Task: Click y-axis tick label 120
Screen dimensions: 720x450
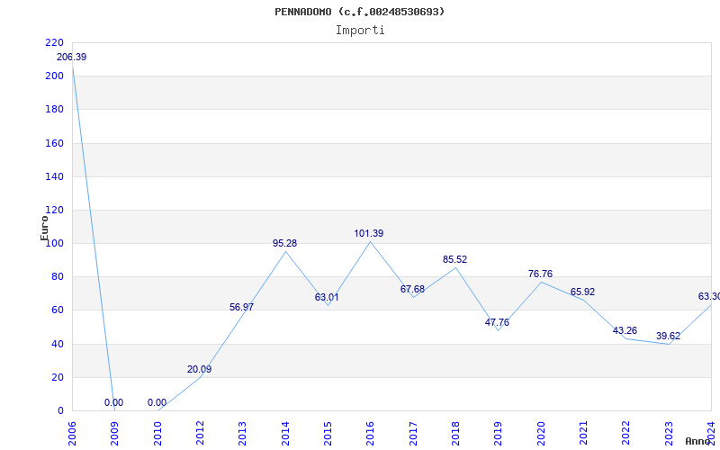Action: [54, 211]
